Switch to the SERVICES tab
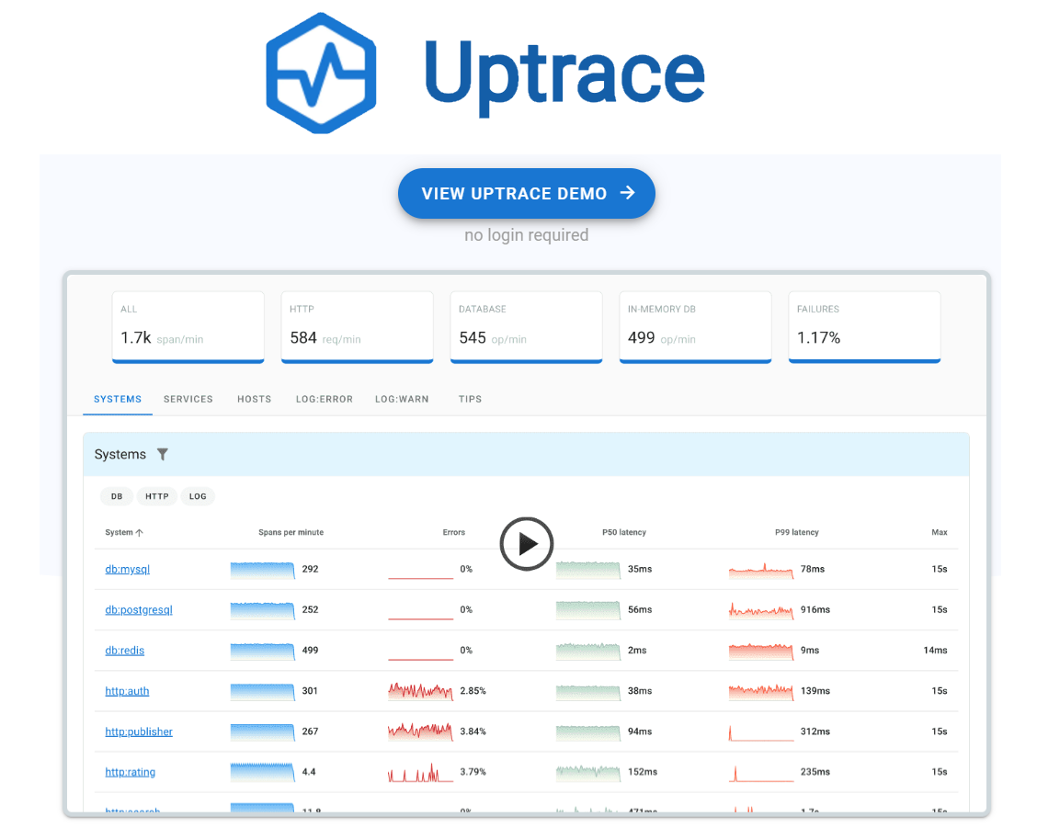 [x=188, y=399]
